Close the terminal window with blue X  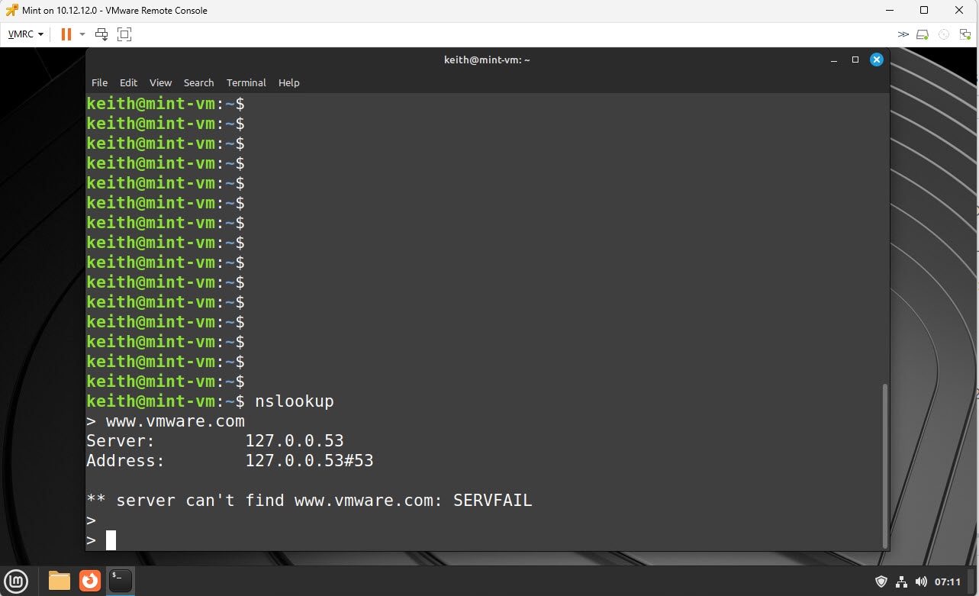[877, 60]
